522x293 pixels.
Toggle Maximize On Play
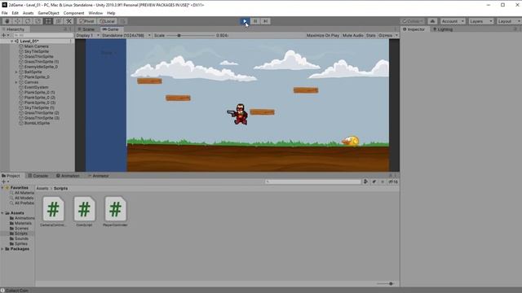point(323,35)
